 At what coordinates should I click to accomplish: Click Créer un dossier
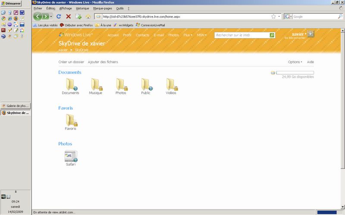tap(71, 62)
